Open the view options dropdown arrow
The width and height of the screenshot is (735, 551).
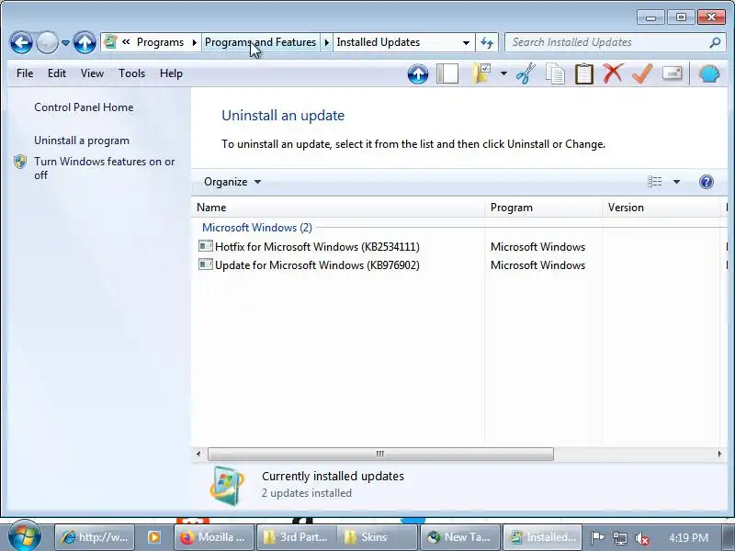[676, 182]
